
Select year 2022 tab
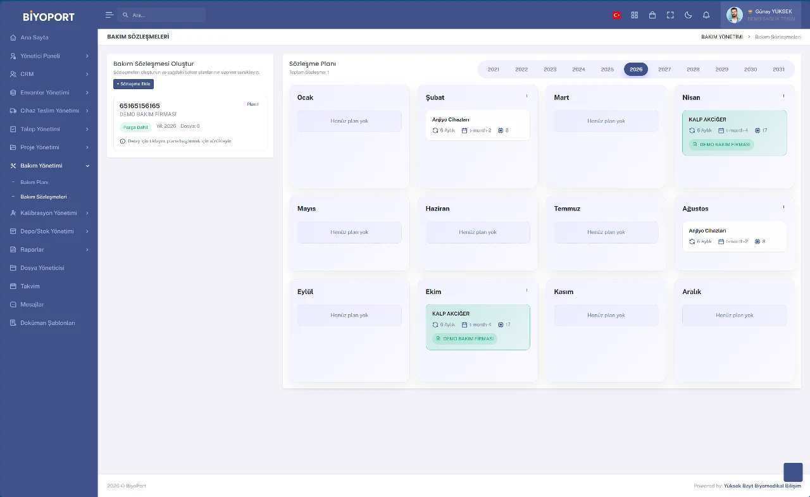521,70
